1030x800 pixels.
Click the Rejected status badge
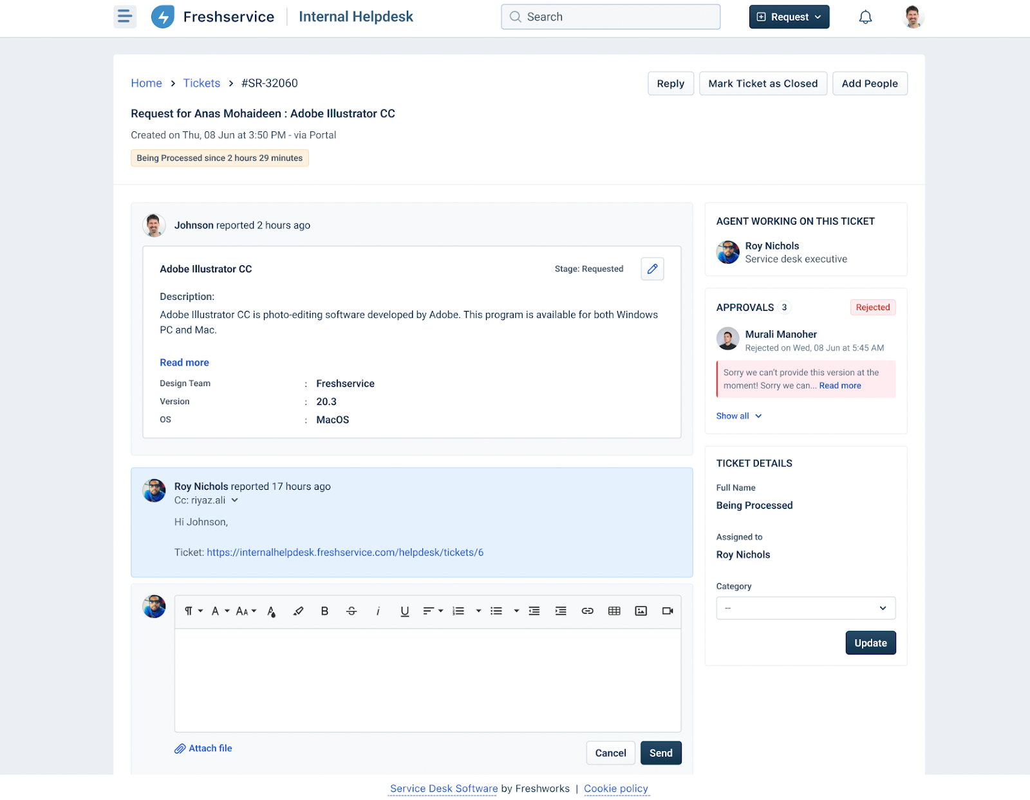click(872, 308)
